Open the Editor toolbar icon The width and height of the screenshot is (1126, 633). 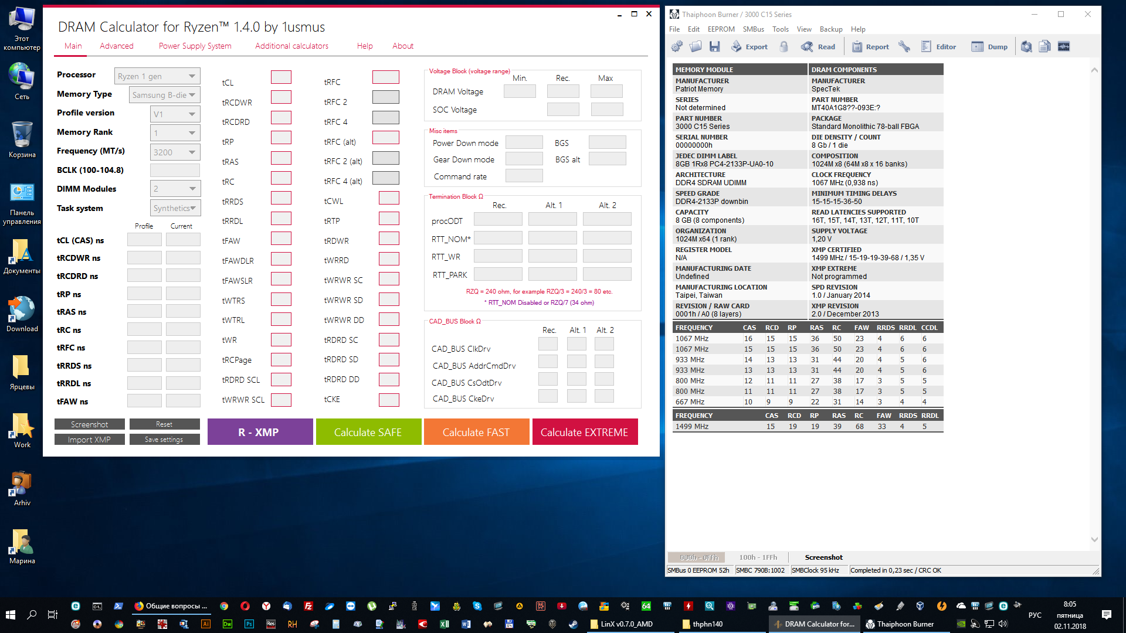pyautogui.click(x=926, y=47)
